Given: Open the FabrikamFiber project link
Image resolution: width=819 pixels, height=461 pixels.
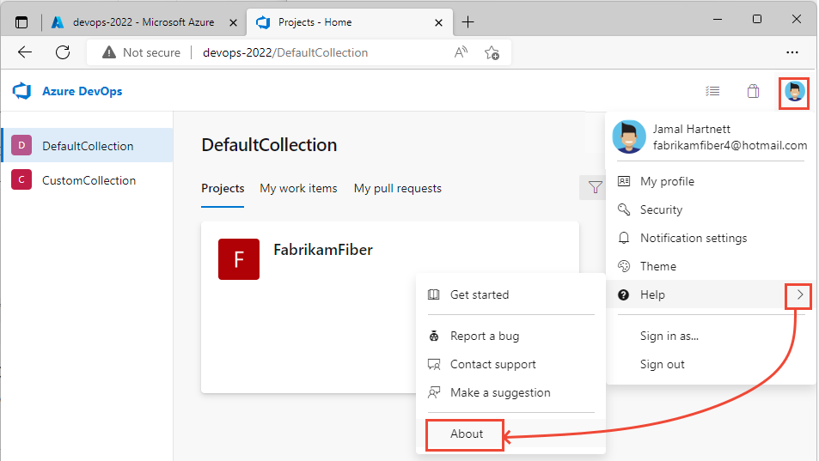Looking at the screenshot, I should pyautogui.click(x=323, y=250).
